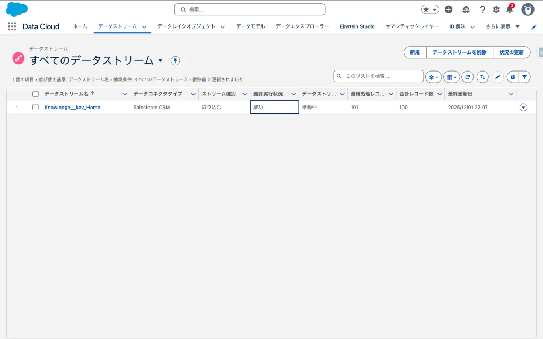Expand the list view controls gear dropdown
The width and height of the screenshot is (543, 339).
pos(433,77)
